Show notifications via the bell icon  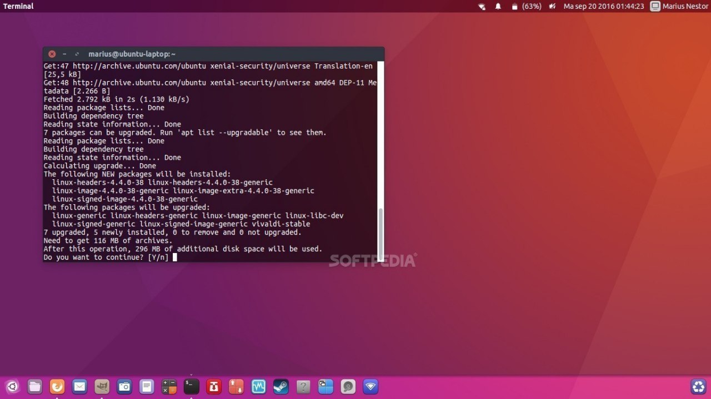498,6
